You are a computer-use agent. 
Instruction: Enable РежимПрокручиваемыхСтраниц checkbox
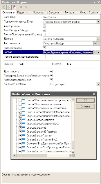pos(44,34)
